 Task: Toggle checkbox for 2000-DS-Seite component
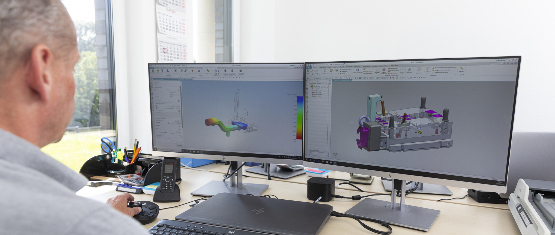(313, 92)
